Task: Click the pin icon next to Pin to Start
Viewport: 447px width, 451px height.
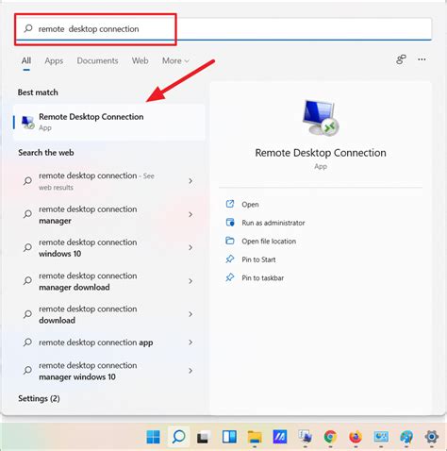Action: pyautogui.click(x=230, y=259)
